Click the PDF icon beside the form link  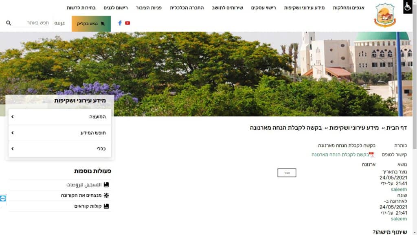(371, 155)
